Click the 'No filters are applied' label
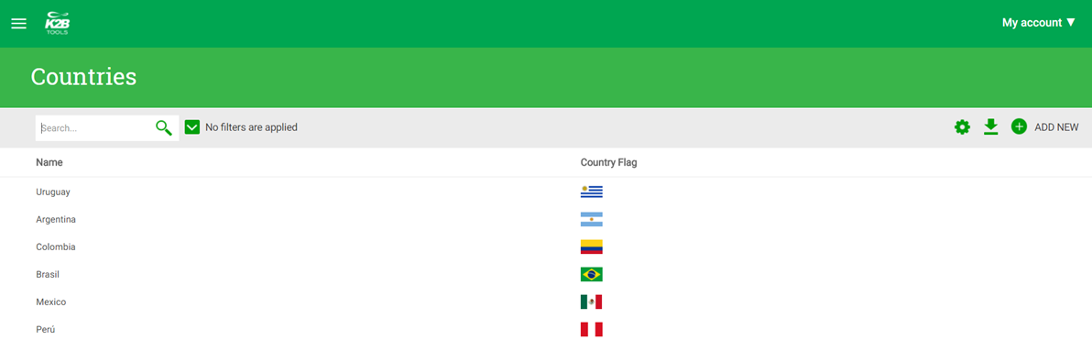1092x340 pixels. tap(251, 127)
